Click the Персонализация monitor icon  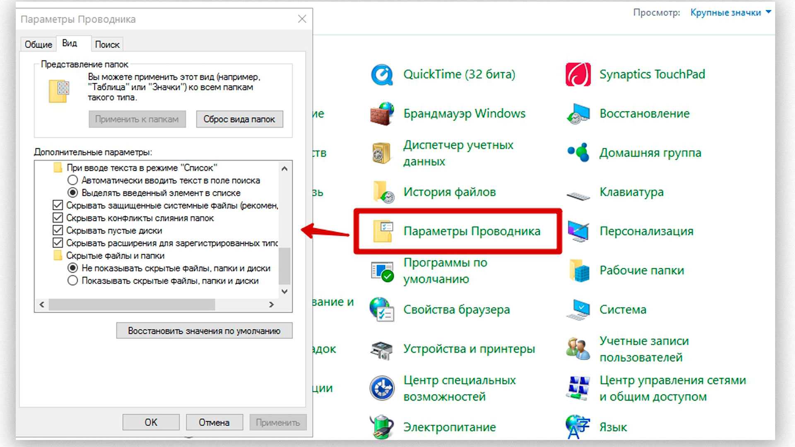[x=578, y=231]
